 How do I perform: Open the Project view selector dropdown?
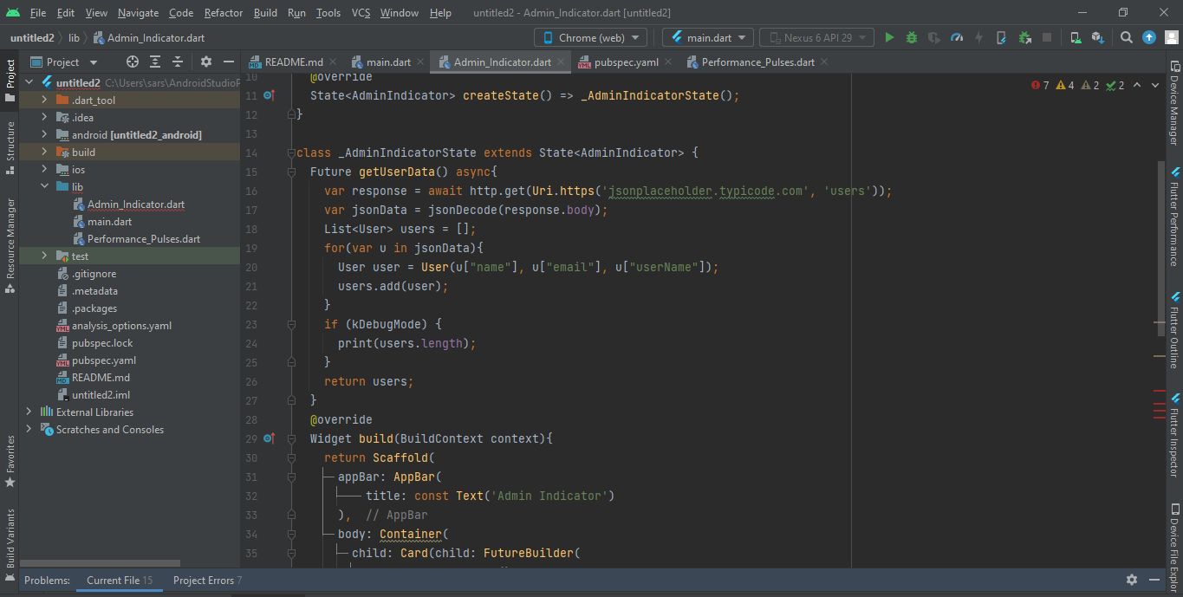[65, 62]
